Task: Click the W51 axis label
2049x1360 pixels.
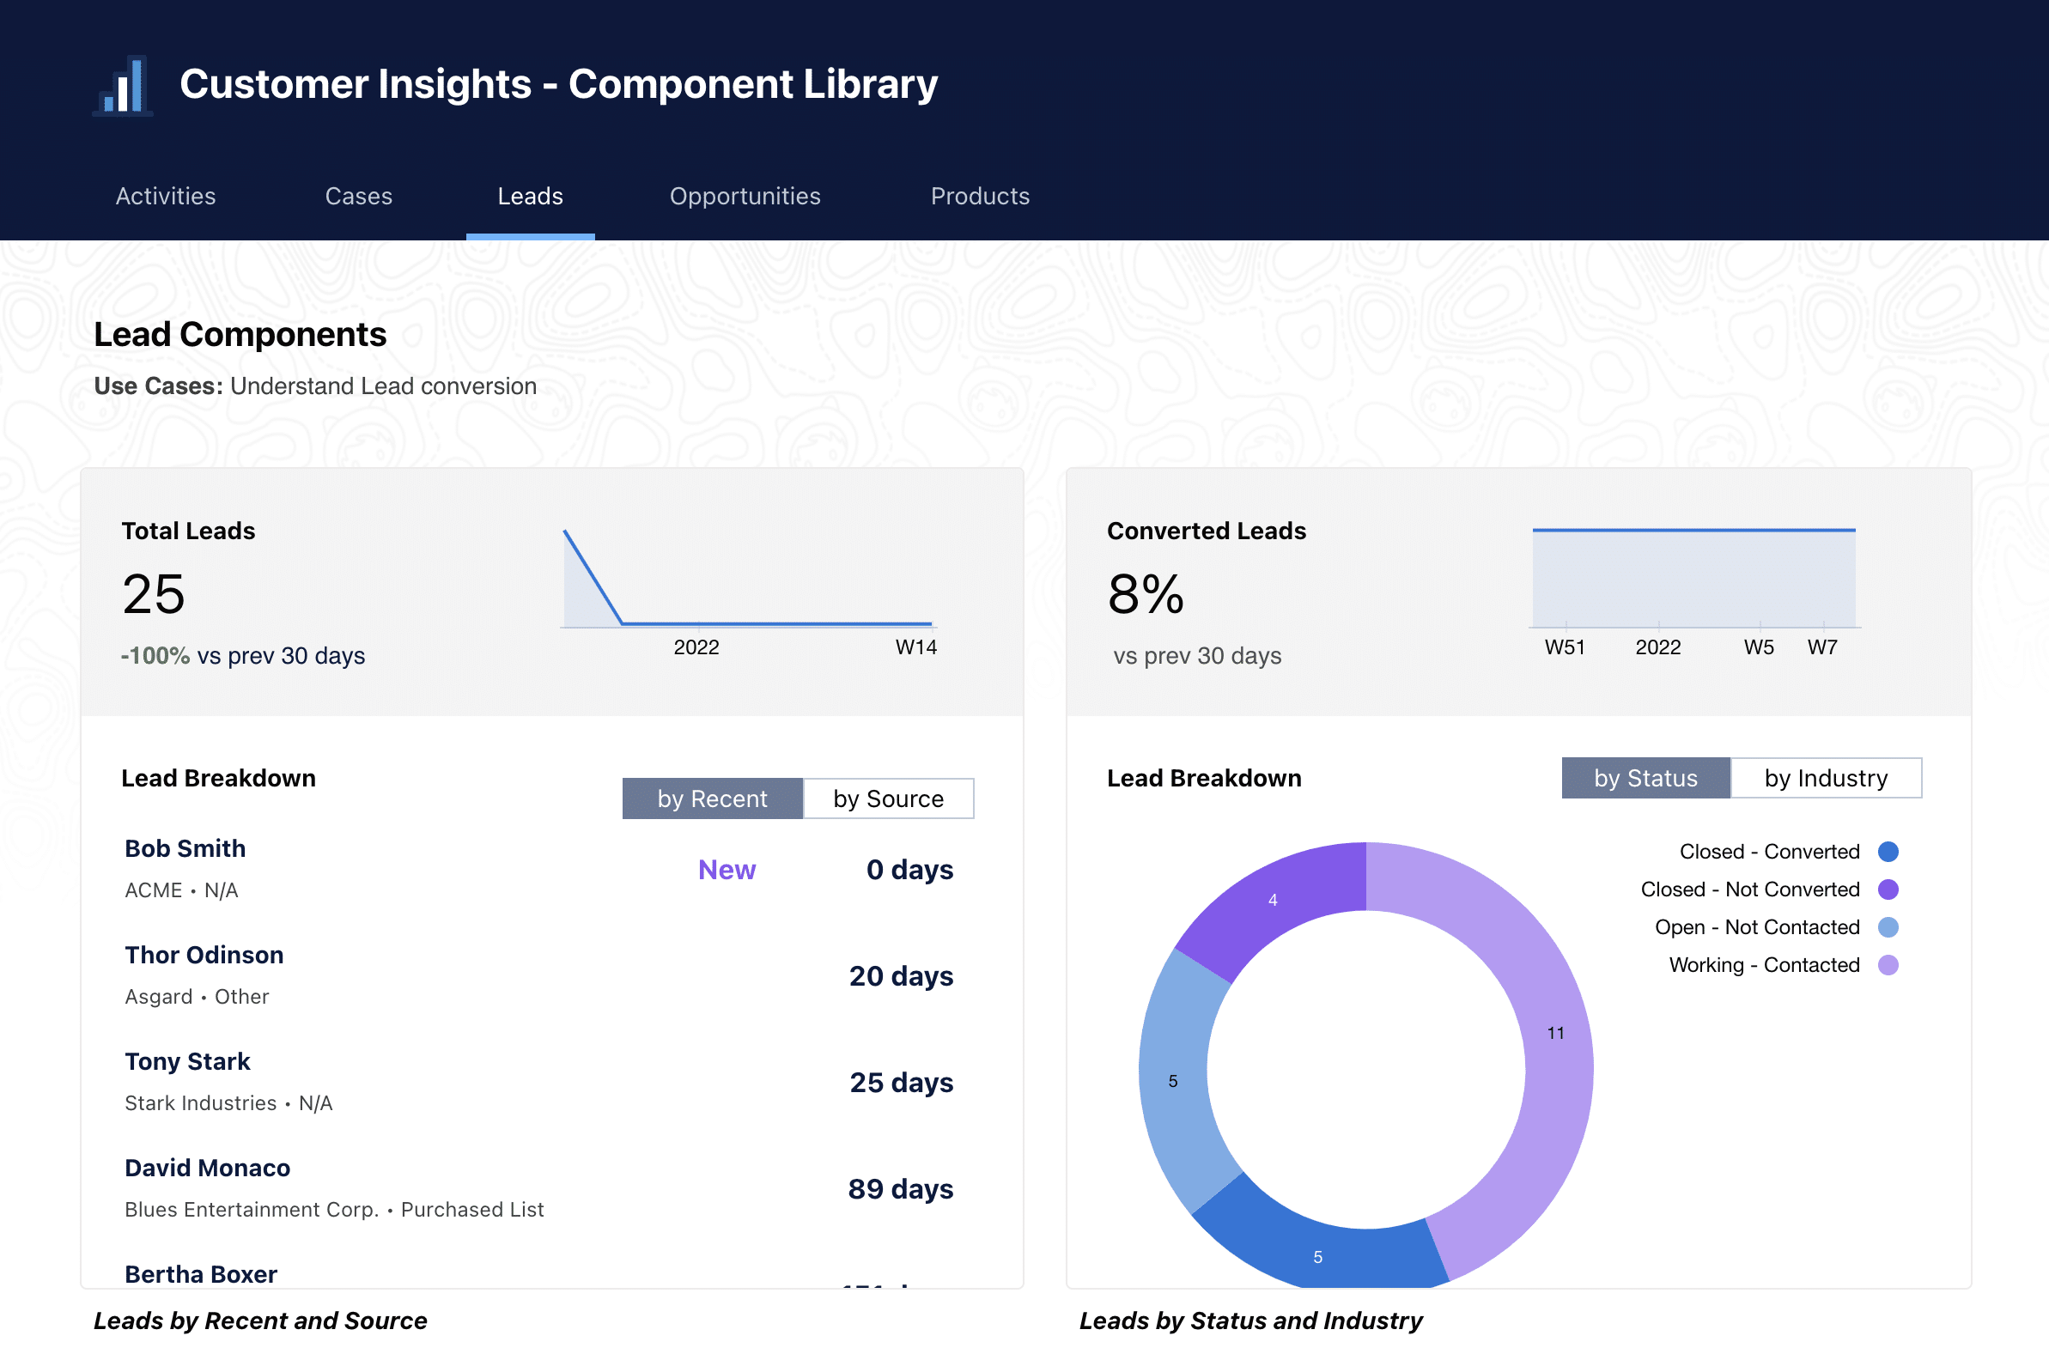Action: point(1564,647)
